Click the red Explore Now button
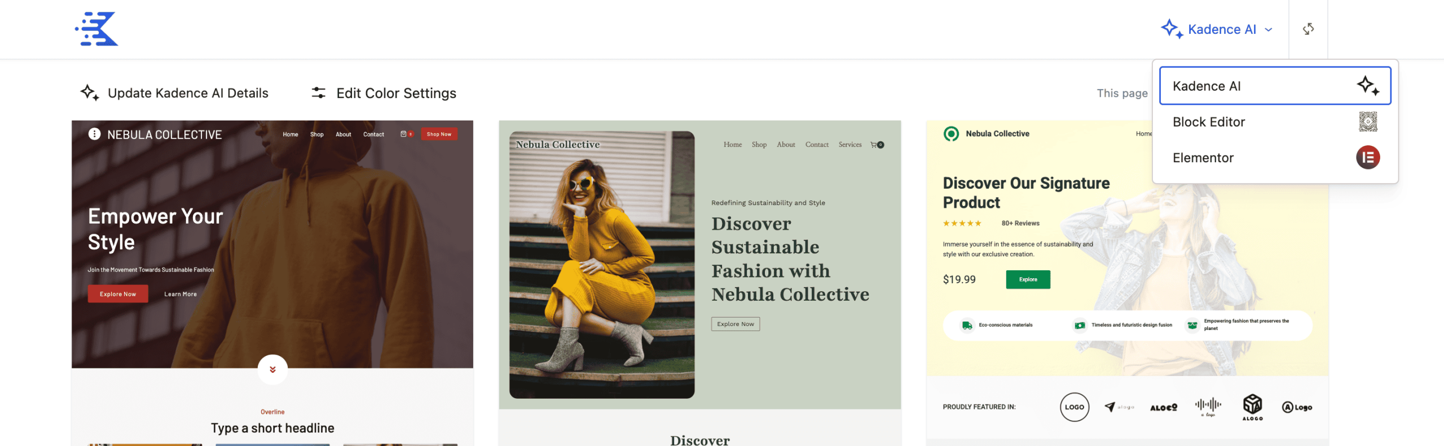This screenshot has height=446, width=1444. click(x=118, y=294)
